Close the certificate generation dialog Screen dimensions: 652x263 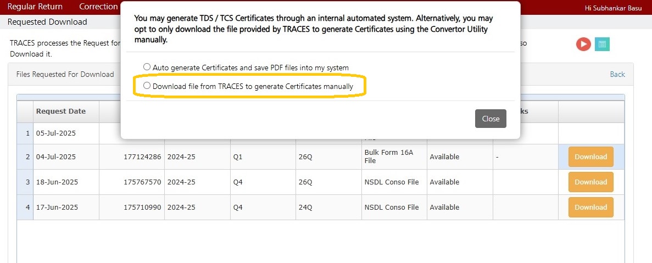(491, 119)
